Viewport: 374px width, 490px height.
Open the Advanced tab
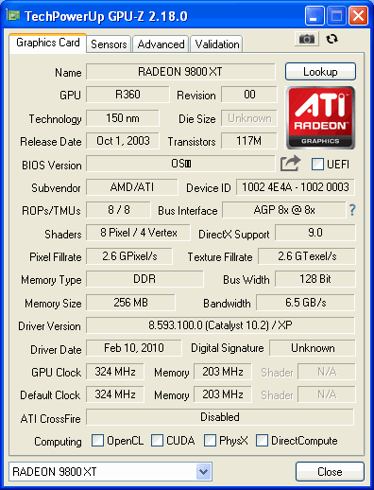[x=161, y=44]
